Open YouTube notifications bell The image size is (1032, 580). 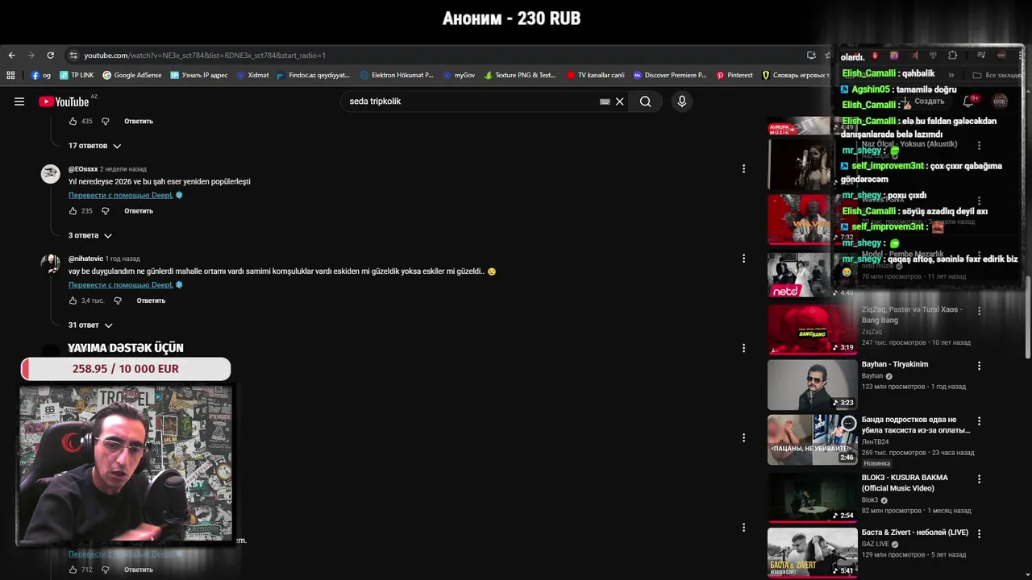969,101
